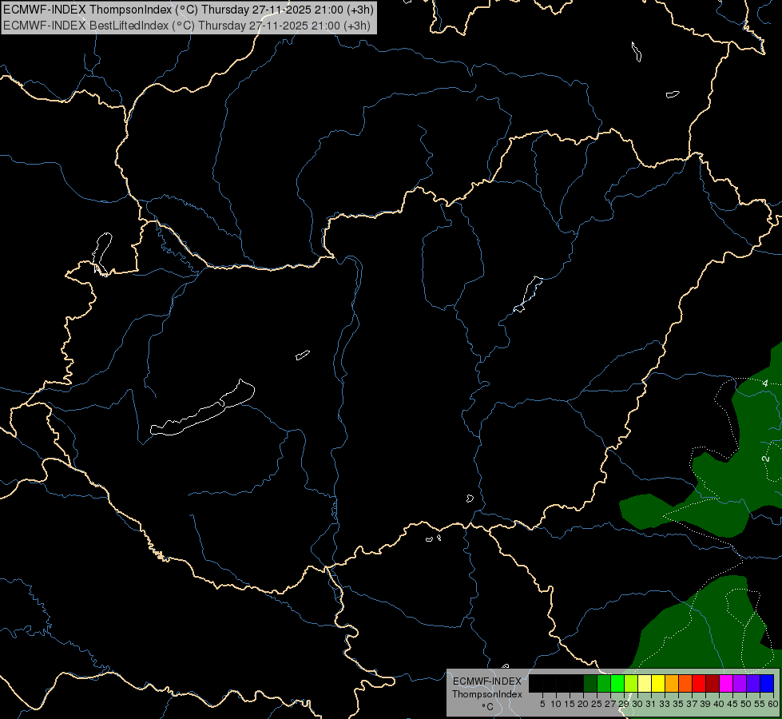Click the ThompsonIndex label in the legend

click(487, 694)
